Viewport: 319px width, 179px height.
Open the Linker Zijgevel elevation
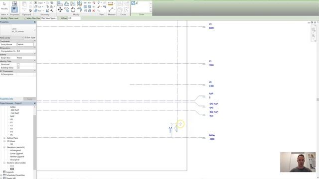pyautogui.click(x=16, y=154)
